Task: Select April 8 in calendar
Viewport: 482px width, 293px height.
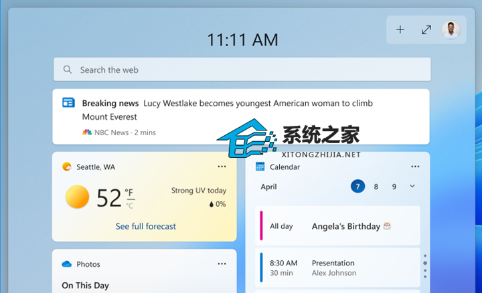Action: click(376, 187)
